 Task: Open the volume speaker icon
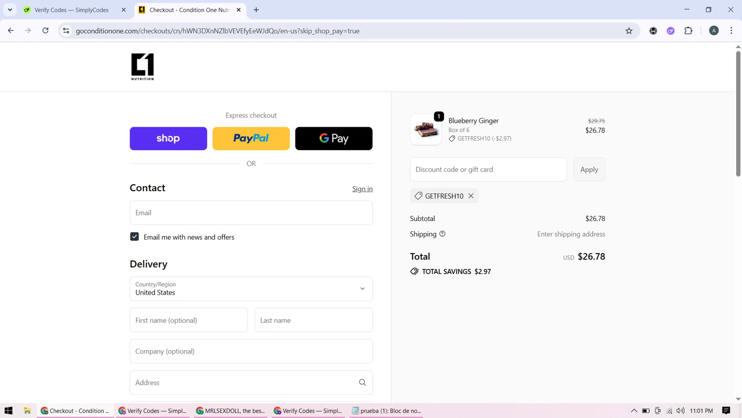(x=681, y=411)
